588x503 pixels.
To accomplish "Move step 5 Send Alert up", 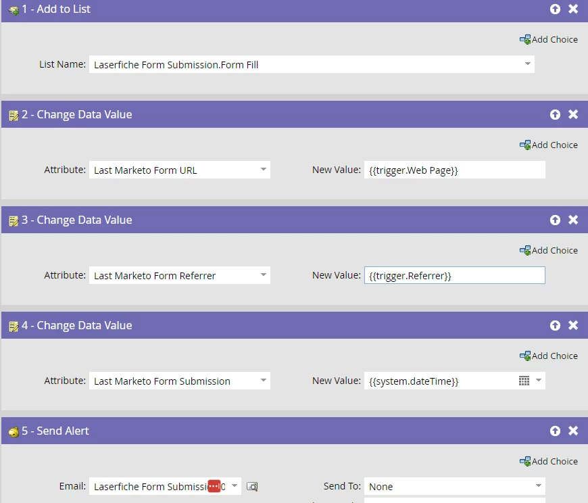I will 555,431.
